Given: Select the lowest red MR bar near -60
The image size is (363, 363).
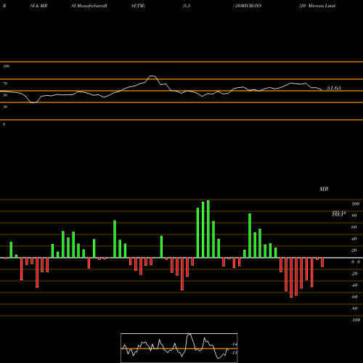Looking at the screenshot, I should point(291,277).
